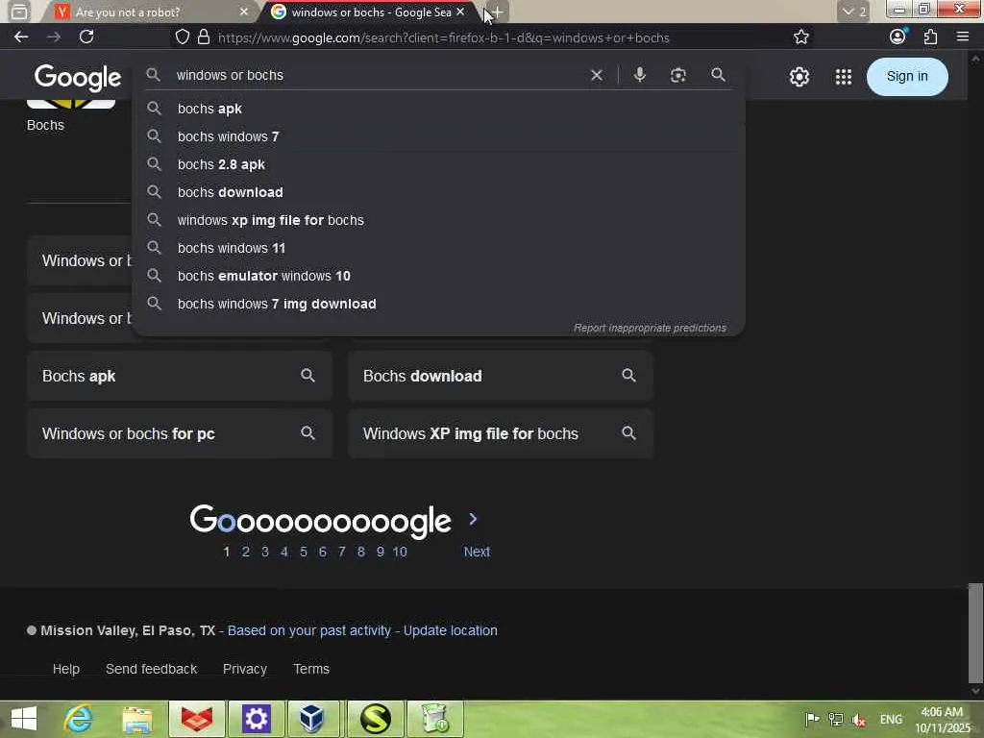Open Google quick settings gear
The width and height of the screenshot is (984, 738).
(x=799, y=77)
